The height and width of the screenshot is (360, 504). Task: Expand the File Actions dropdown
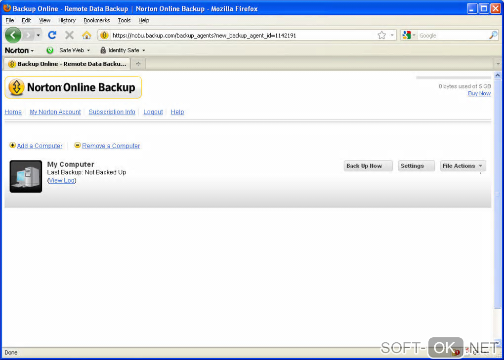tap(463, 166)
